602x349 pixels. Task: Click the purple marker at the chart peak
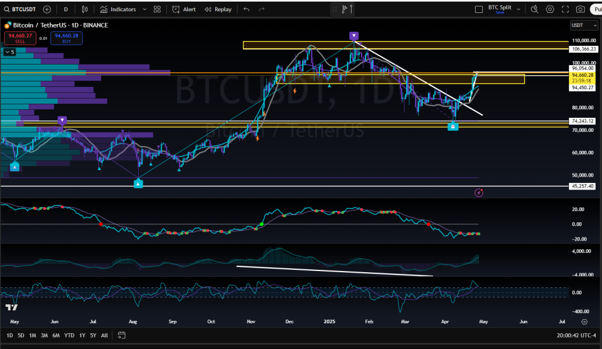point(354,36)
